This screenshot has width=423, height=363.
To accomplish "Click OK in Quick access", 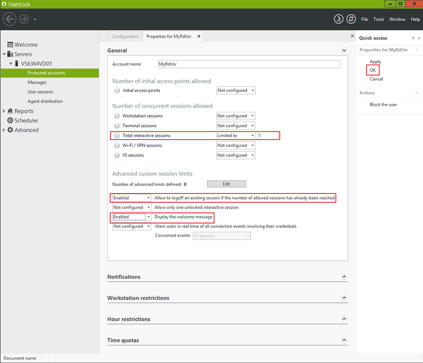I will 373,70.
